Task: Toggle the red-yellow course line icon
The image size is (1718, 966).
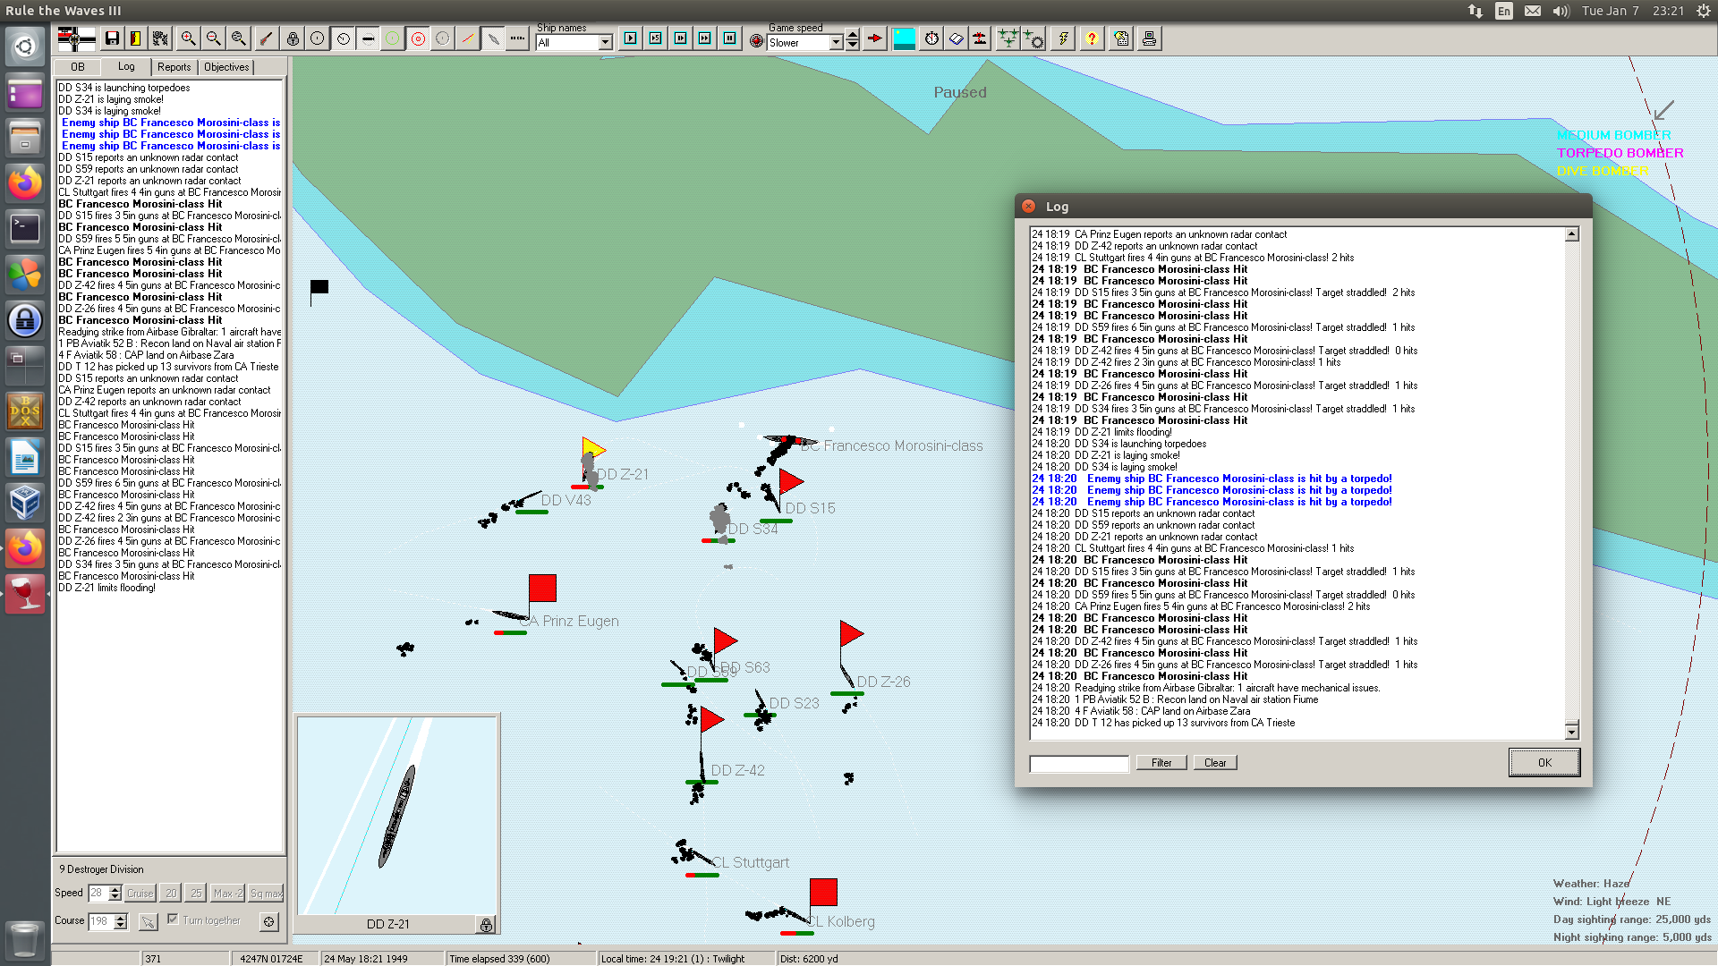Action: [468, 38]
